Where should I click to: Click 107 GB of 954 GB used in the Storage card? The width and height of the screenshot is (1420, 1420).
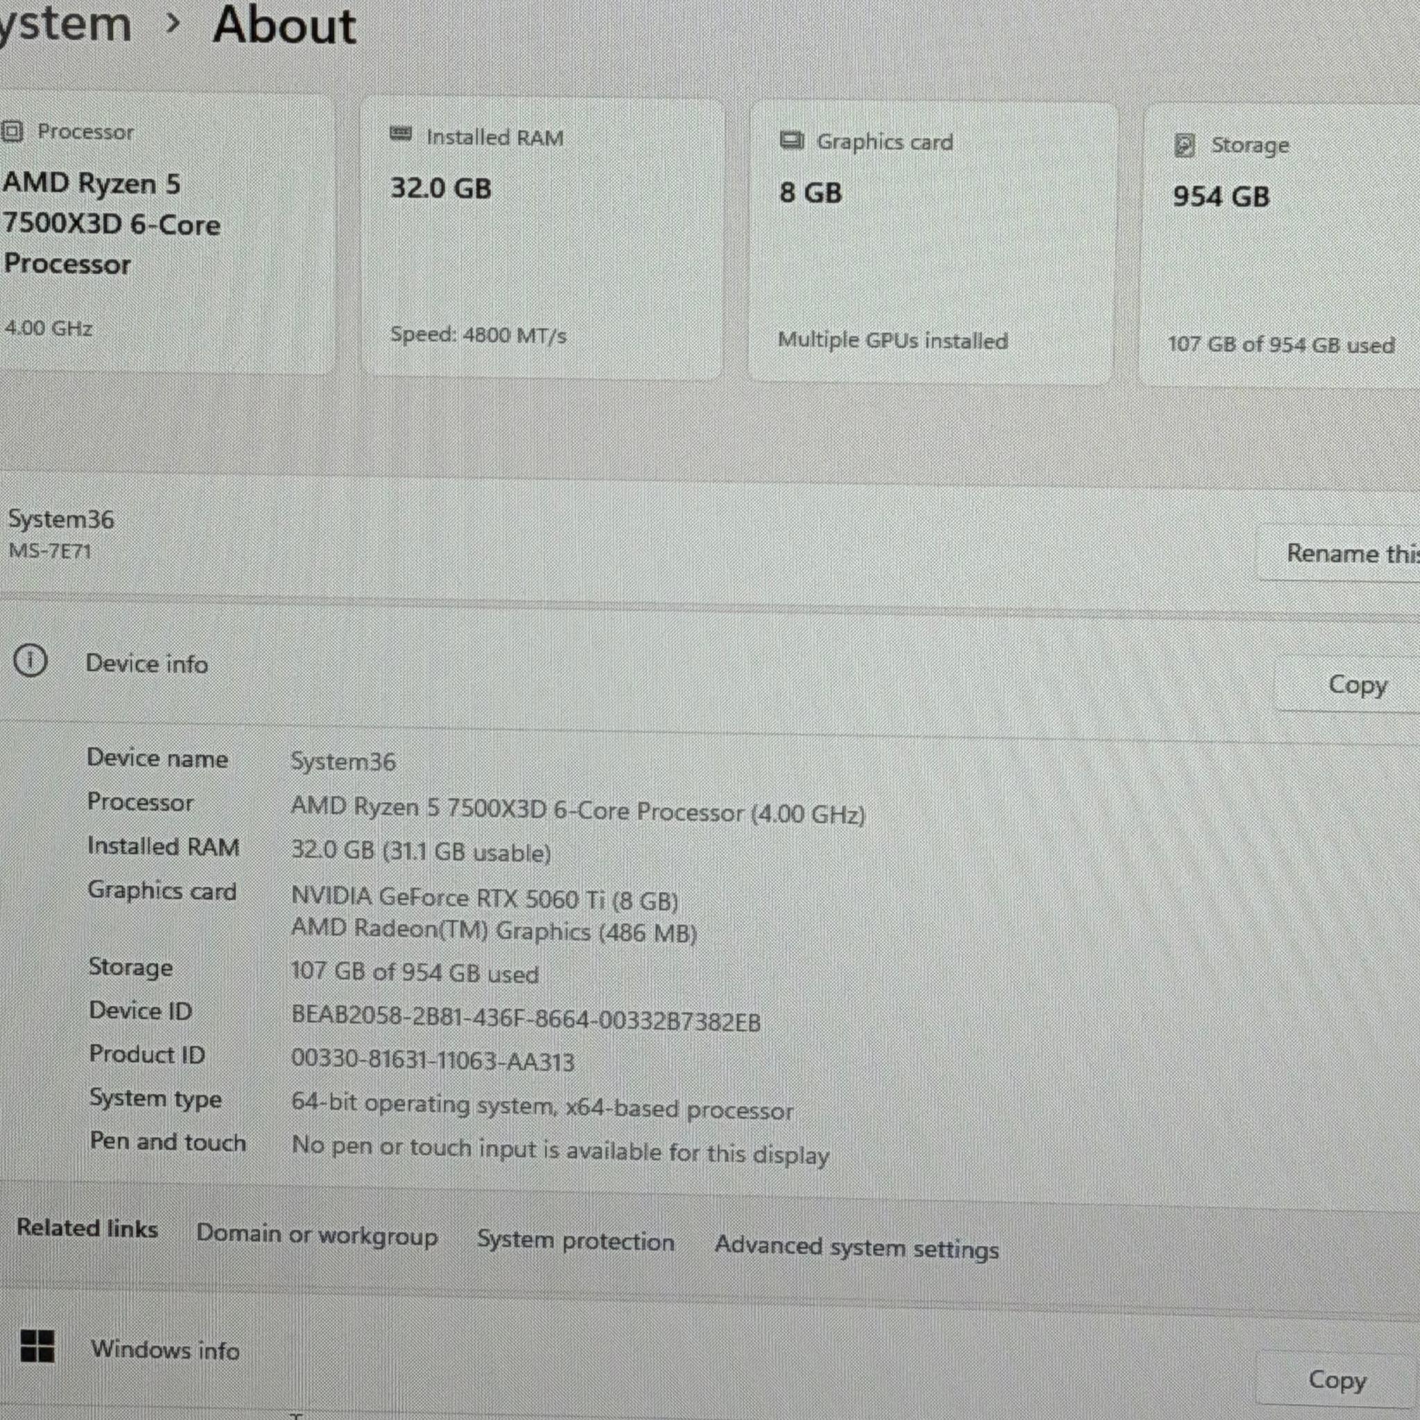click(x=1281, y=345)
